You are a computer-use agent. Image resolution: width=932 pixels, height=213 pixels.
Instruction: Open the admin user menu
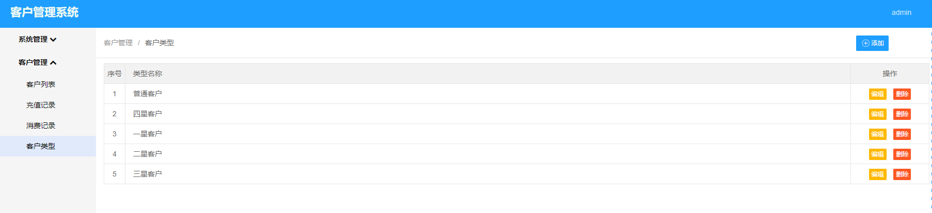[901, 12]
